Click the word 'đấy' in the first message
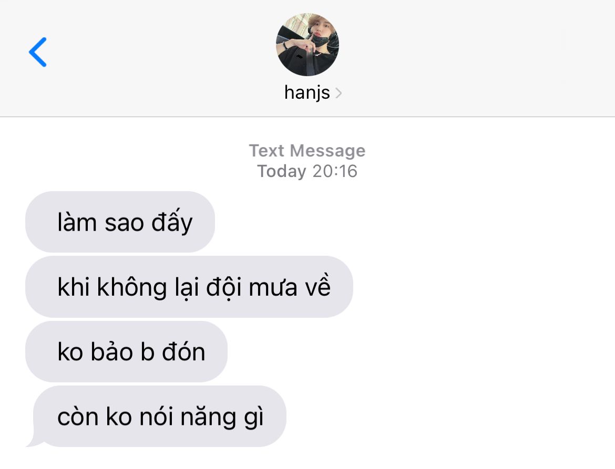 click(x=172, y=222)
